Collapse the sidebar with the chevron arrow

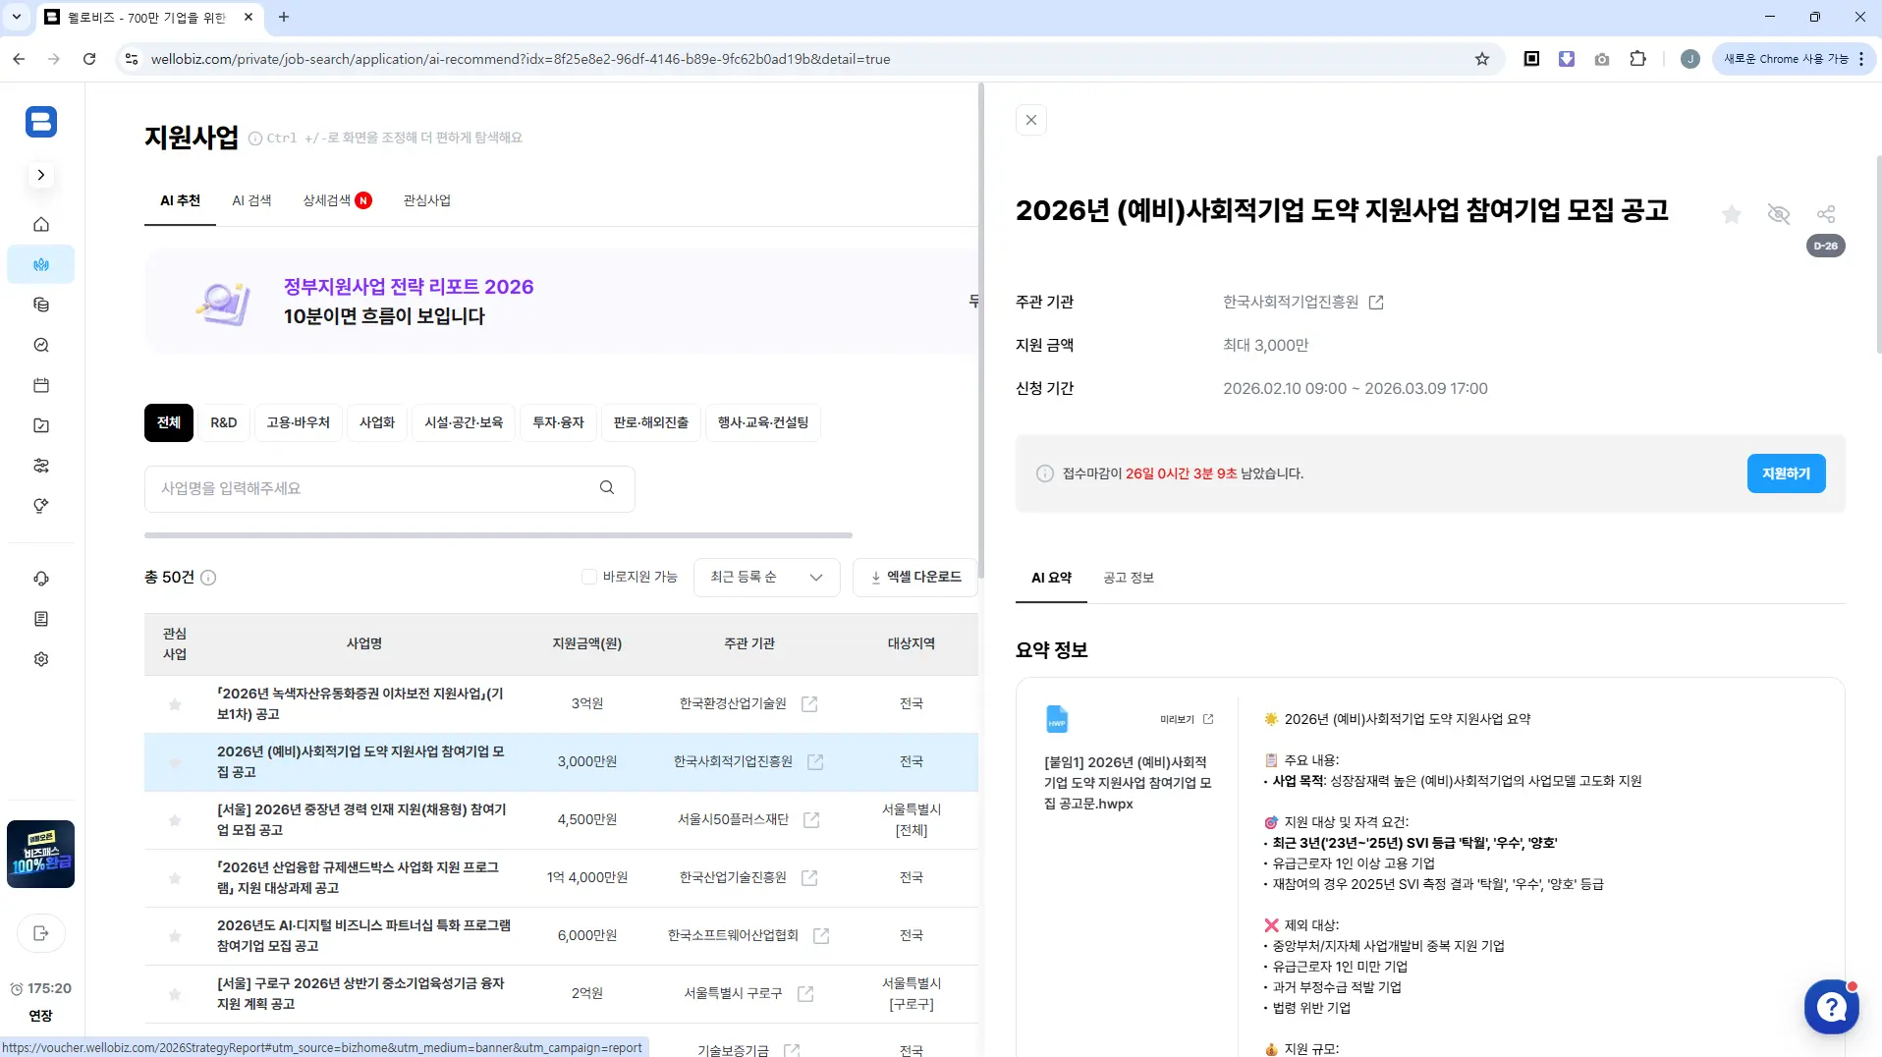point(41,174)
